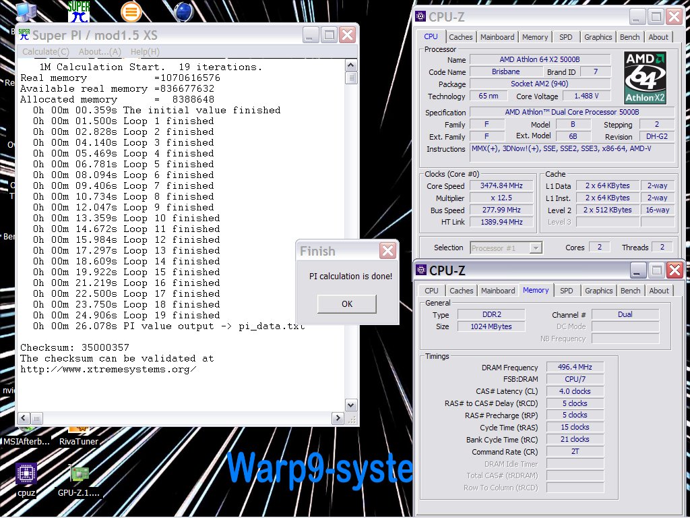Click Super PI horizontal scrollbar right arrow
The height and width of the screenshot is (518, 690).
[x=338, y=418]
